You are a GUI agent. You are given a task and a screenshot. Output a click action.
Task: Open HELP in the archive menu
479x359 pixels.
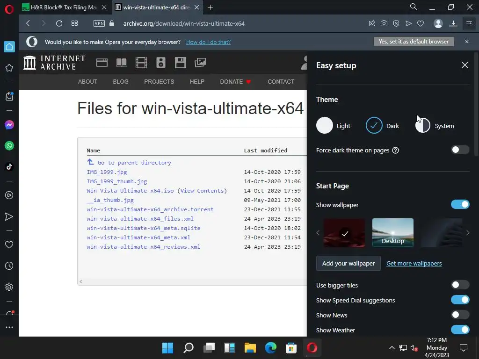(x=197, y=81)
